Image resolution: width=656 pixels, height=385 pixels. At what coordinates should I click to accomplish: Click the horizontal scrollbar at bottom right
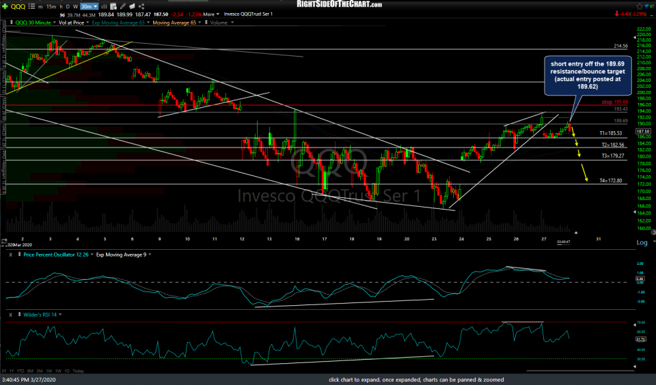pyautogui.click(x=580, y=371)
